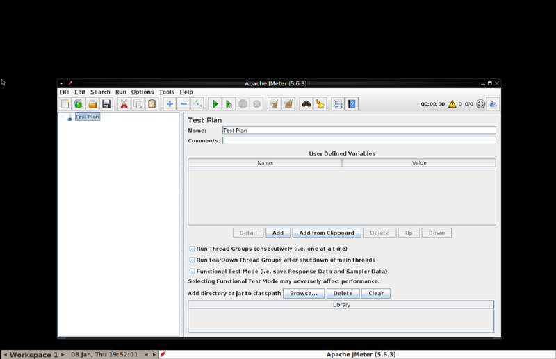Click the Detail button
This screenshot has height=359, width=556.
tap(248, 233)
